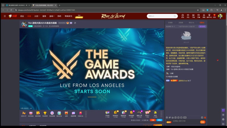The width and height of the screenshot is (227, 128).
Task: Open the 粉丝家园 icon
Action: [52, 114]
